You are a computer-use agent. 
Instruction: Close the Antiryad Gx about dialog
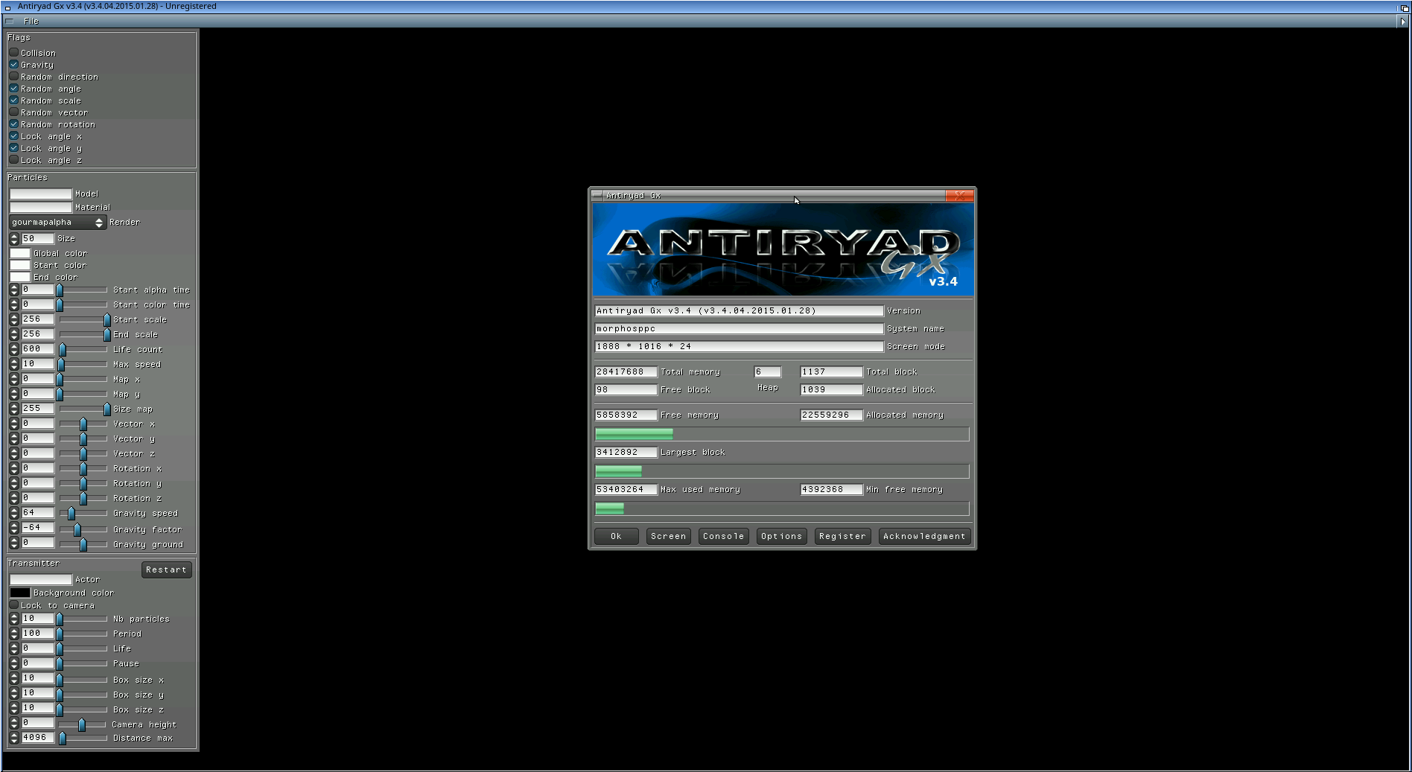click(x=959, y=196)
